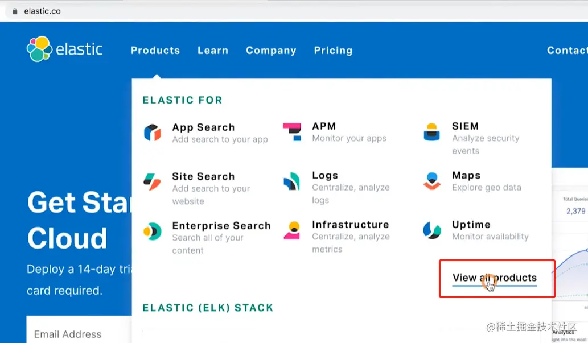This screenshot has height=343, width=588.
Task: Click the Enterprise Search product icon
Action: 152,231
